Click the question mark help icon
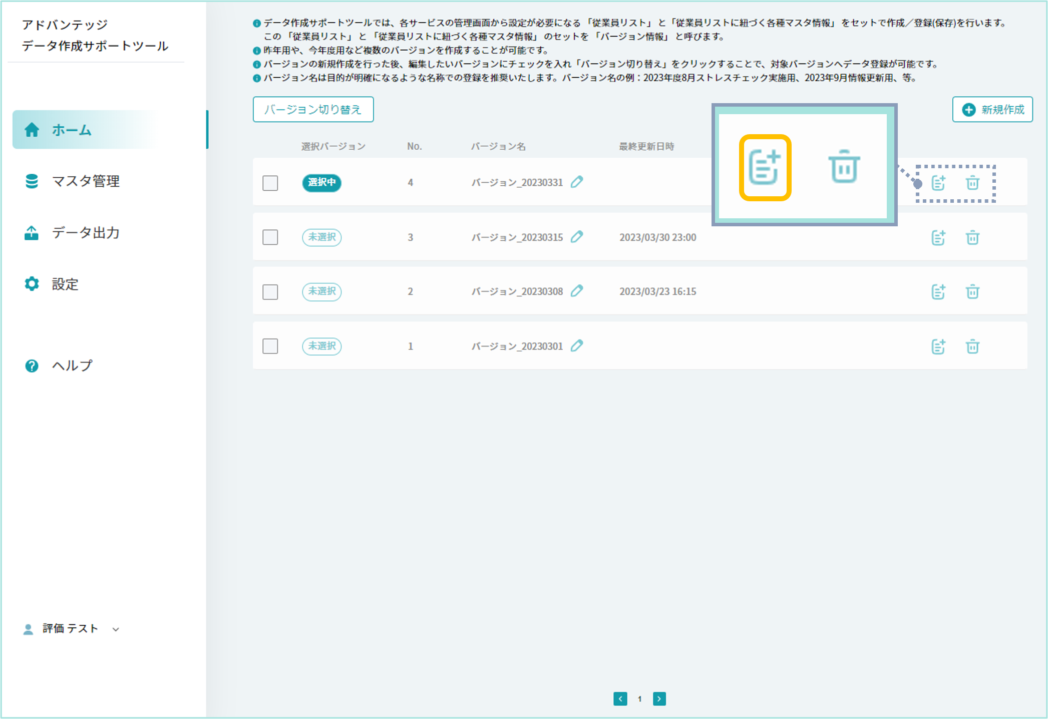Image resolution: width=1048 pixels, height=719 pixels. coord(32,366)
